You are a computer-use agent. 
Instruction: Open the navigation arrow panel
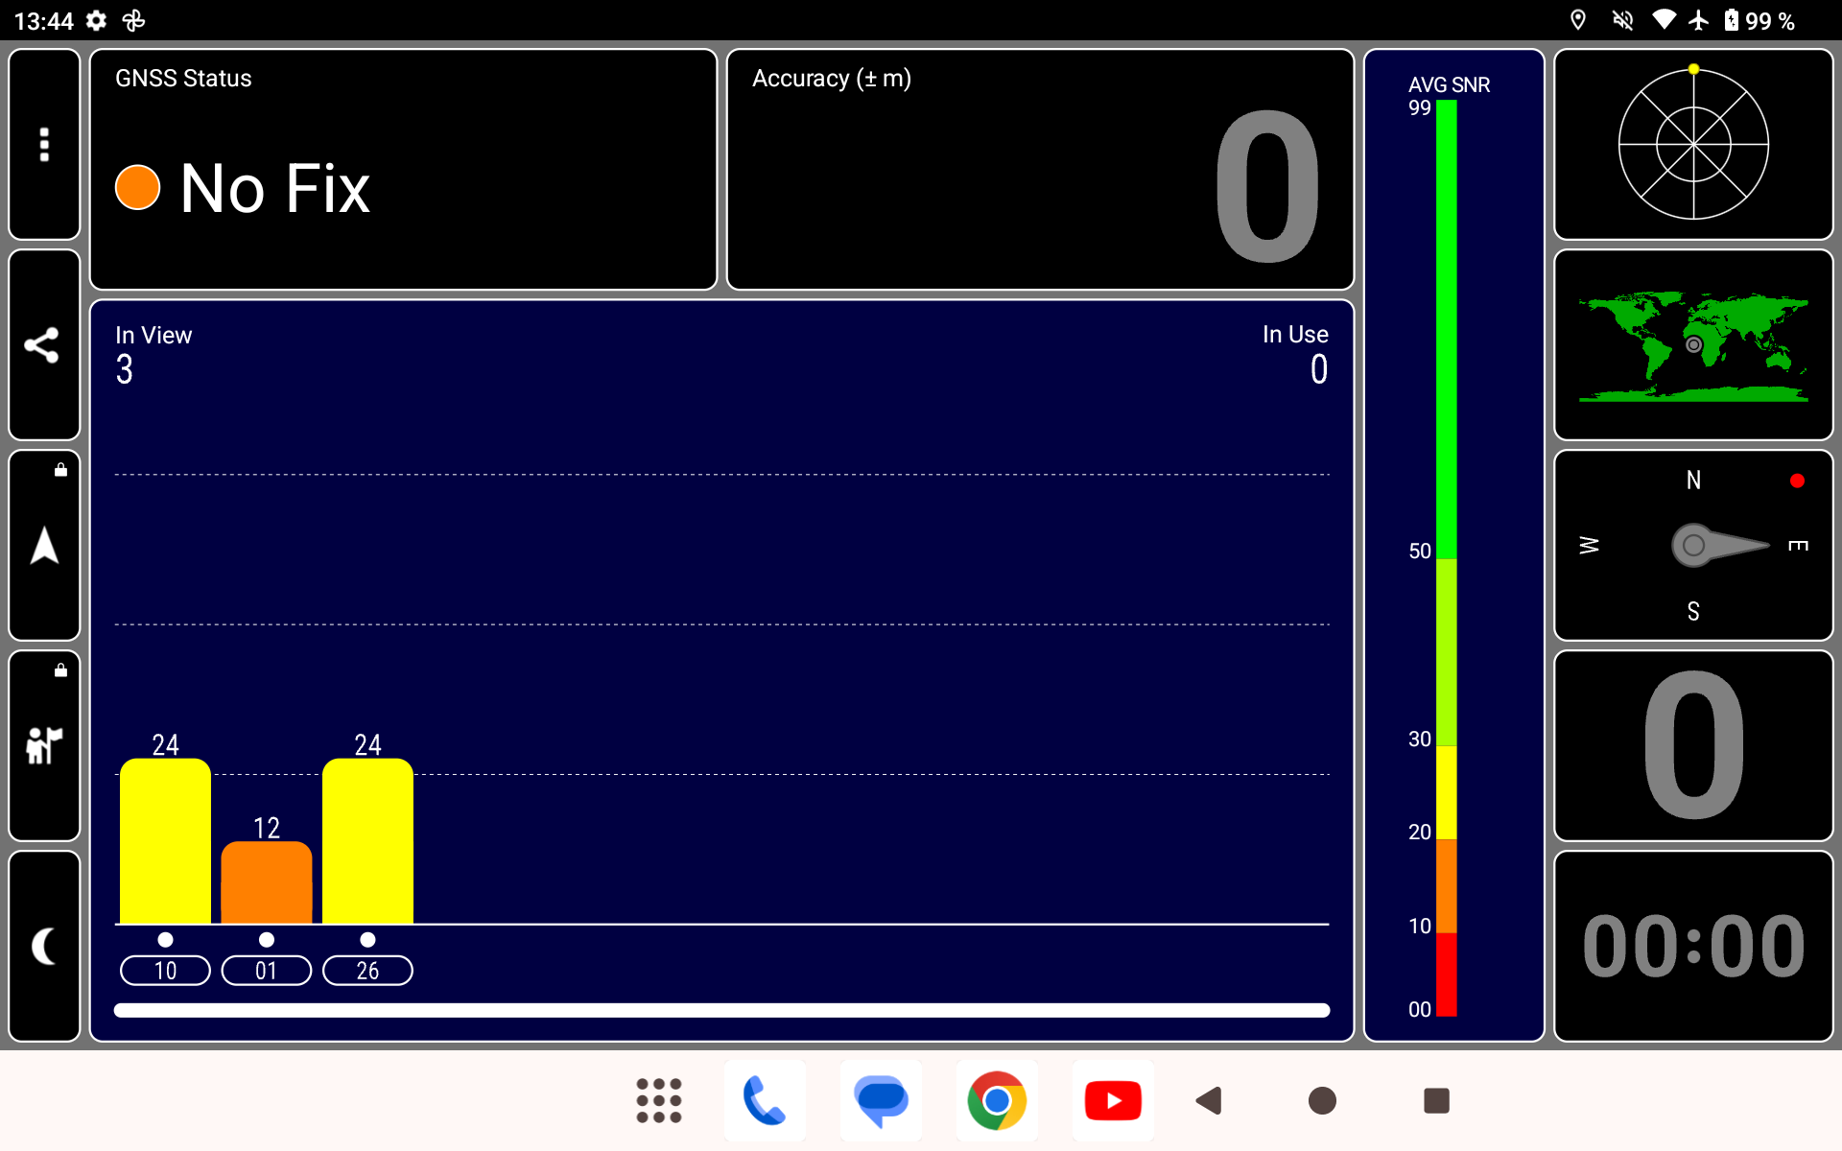tap(44, 546)
